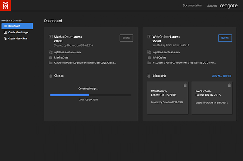243x161 pixels.
Task: Click the IMAGES & CLONES section label
Action: (11, 20)
